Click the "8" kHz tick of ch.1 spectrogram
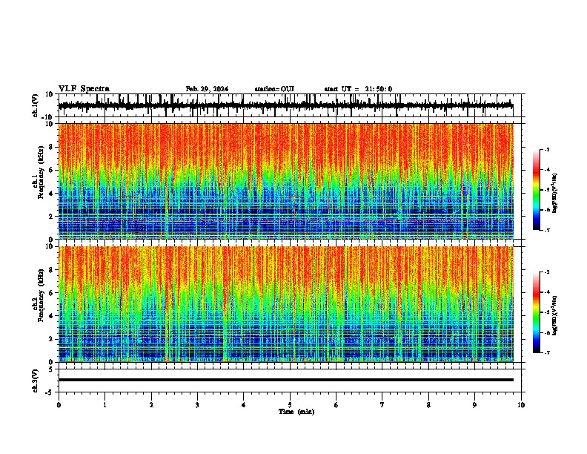 (x=51, y=147)
